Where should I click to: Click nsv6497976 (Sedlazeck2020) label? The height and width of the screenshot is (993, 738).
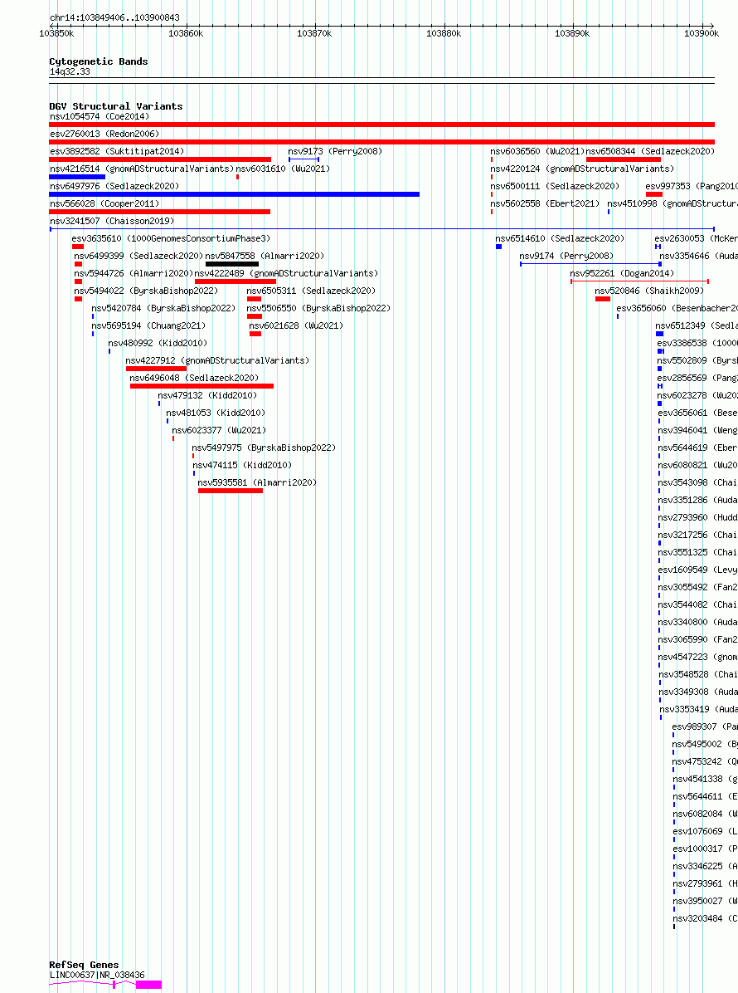click(x=114, y=186)
